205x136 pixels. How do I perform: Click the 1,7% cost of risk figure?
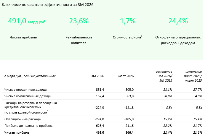128,21
